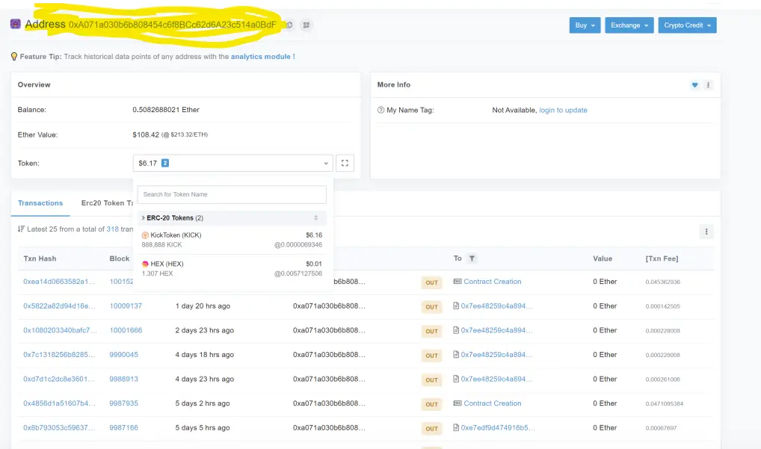Click the heart icon in More Info
Viewport: 761px width, 449px height.
click(x=695, y=85)
